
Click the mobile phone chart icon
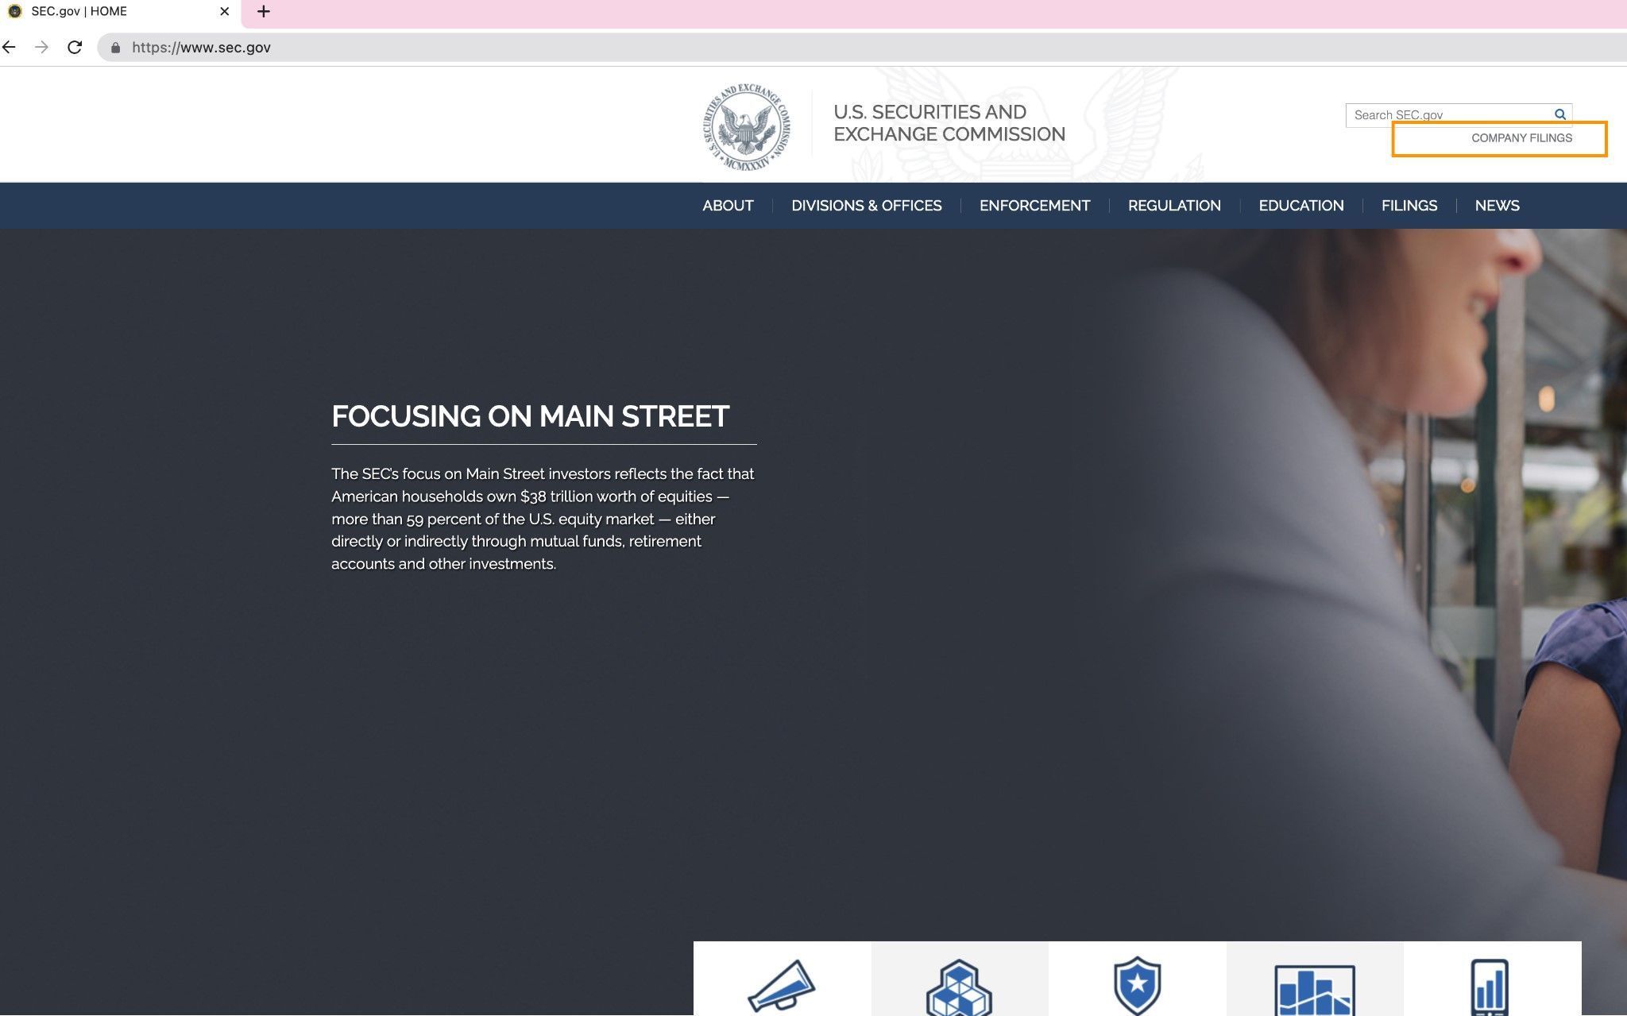point(1490,987)
